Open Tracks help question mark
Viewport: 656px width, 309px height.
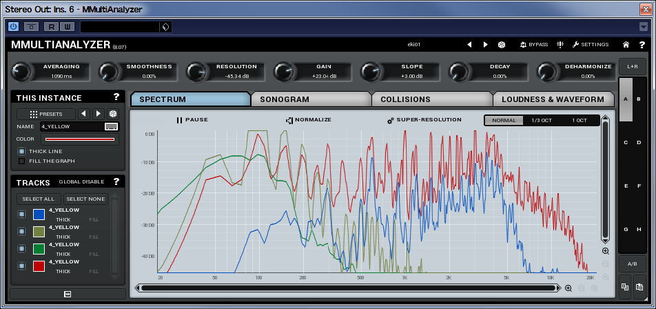pyautogui.click(x=116, y=181)
